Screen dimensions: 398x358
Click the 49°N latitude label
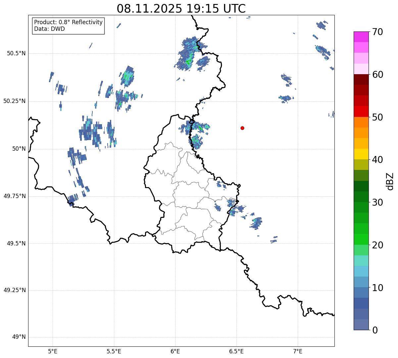[x=19, y=337]
